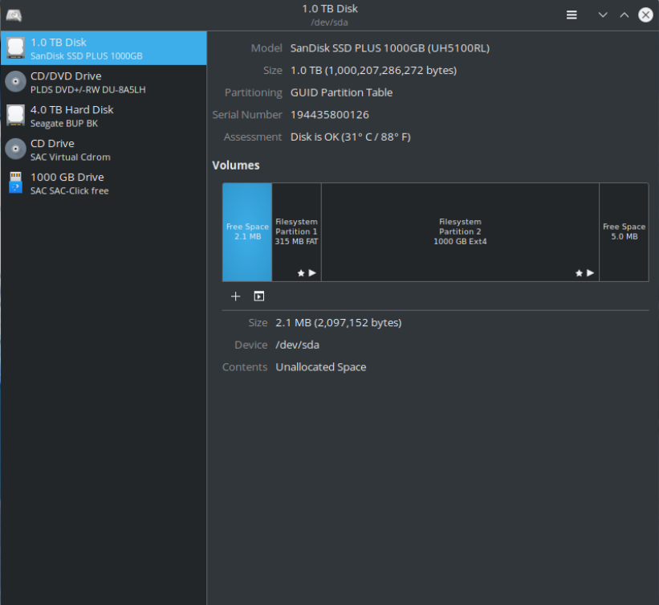Click the Volumes heading
This screenshot has height=605, width=659.
pyautogui.click(x=236, y=166)
